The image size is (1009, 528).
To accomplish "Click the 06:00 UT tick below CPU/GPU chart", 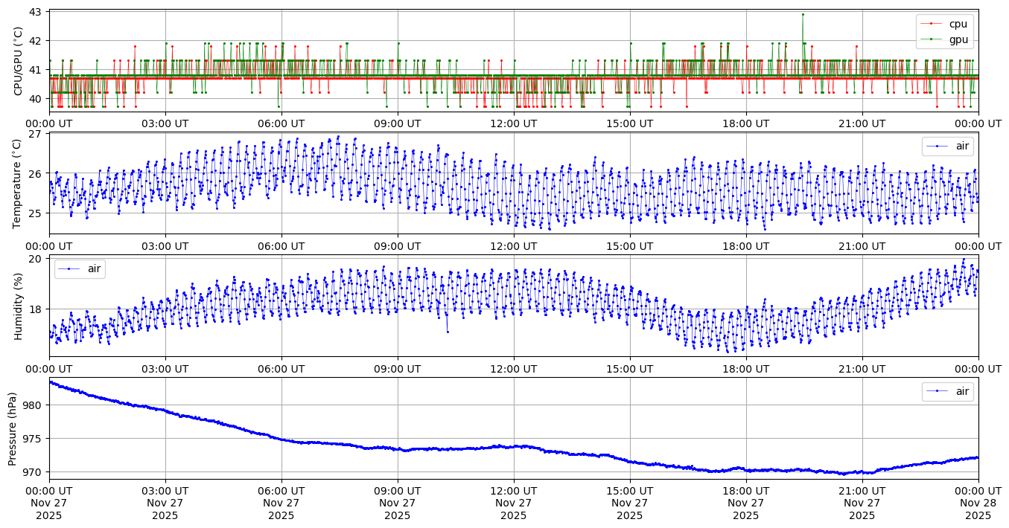I will tap(281, 123).
